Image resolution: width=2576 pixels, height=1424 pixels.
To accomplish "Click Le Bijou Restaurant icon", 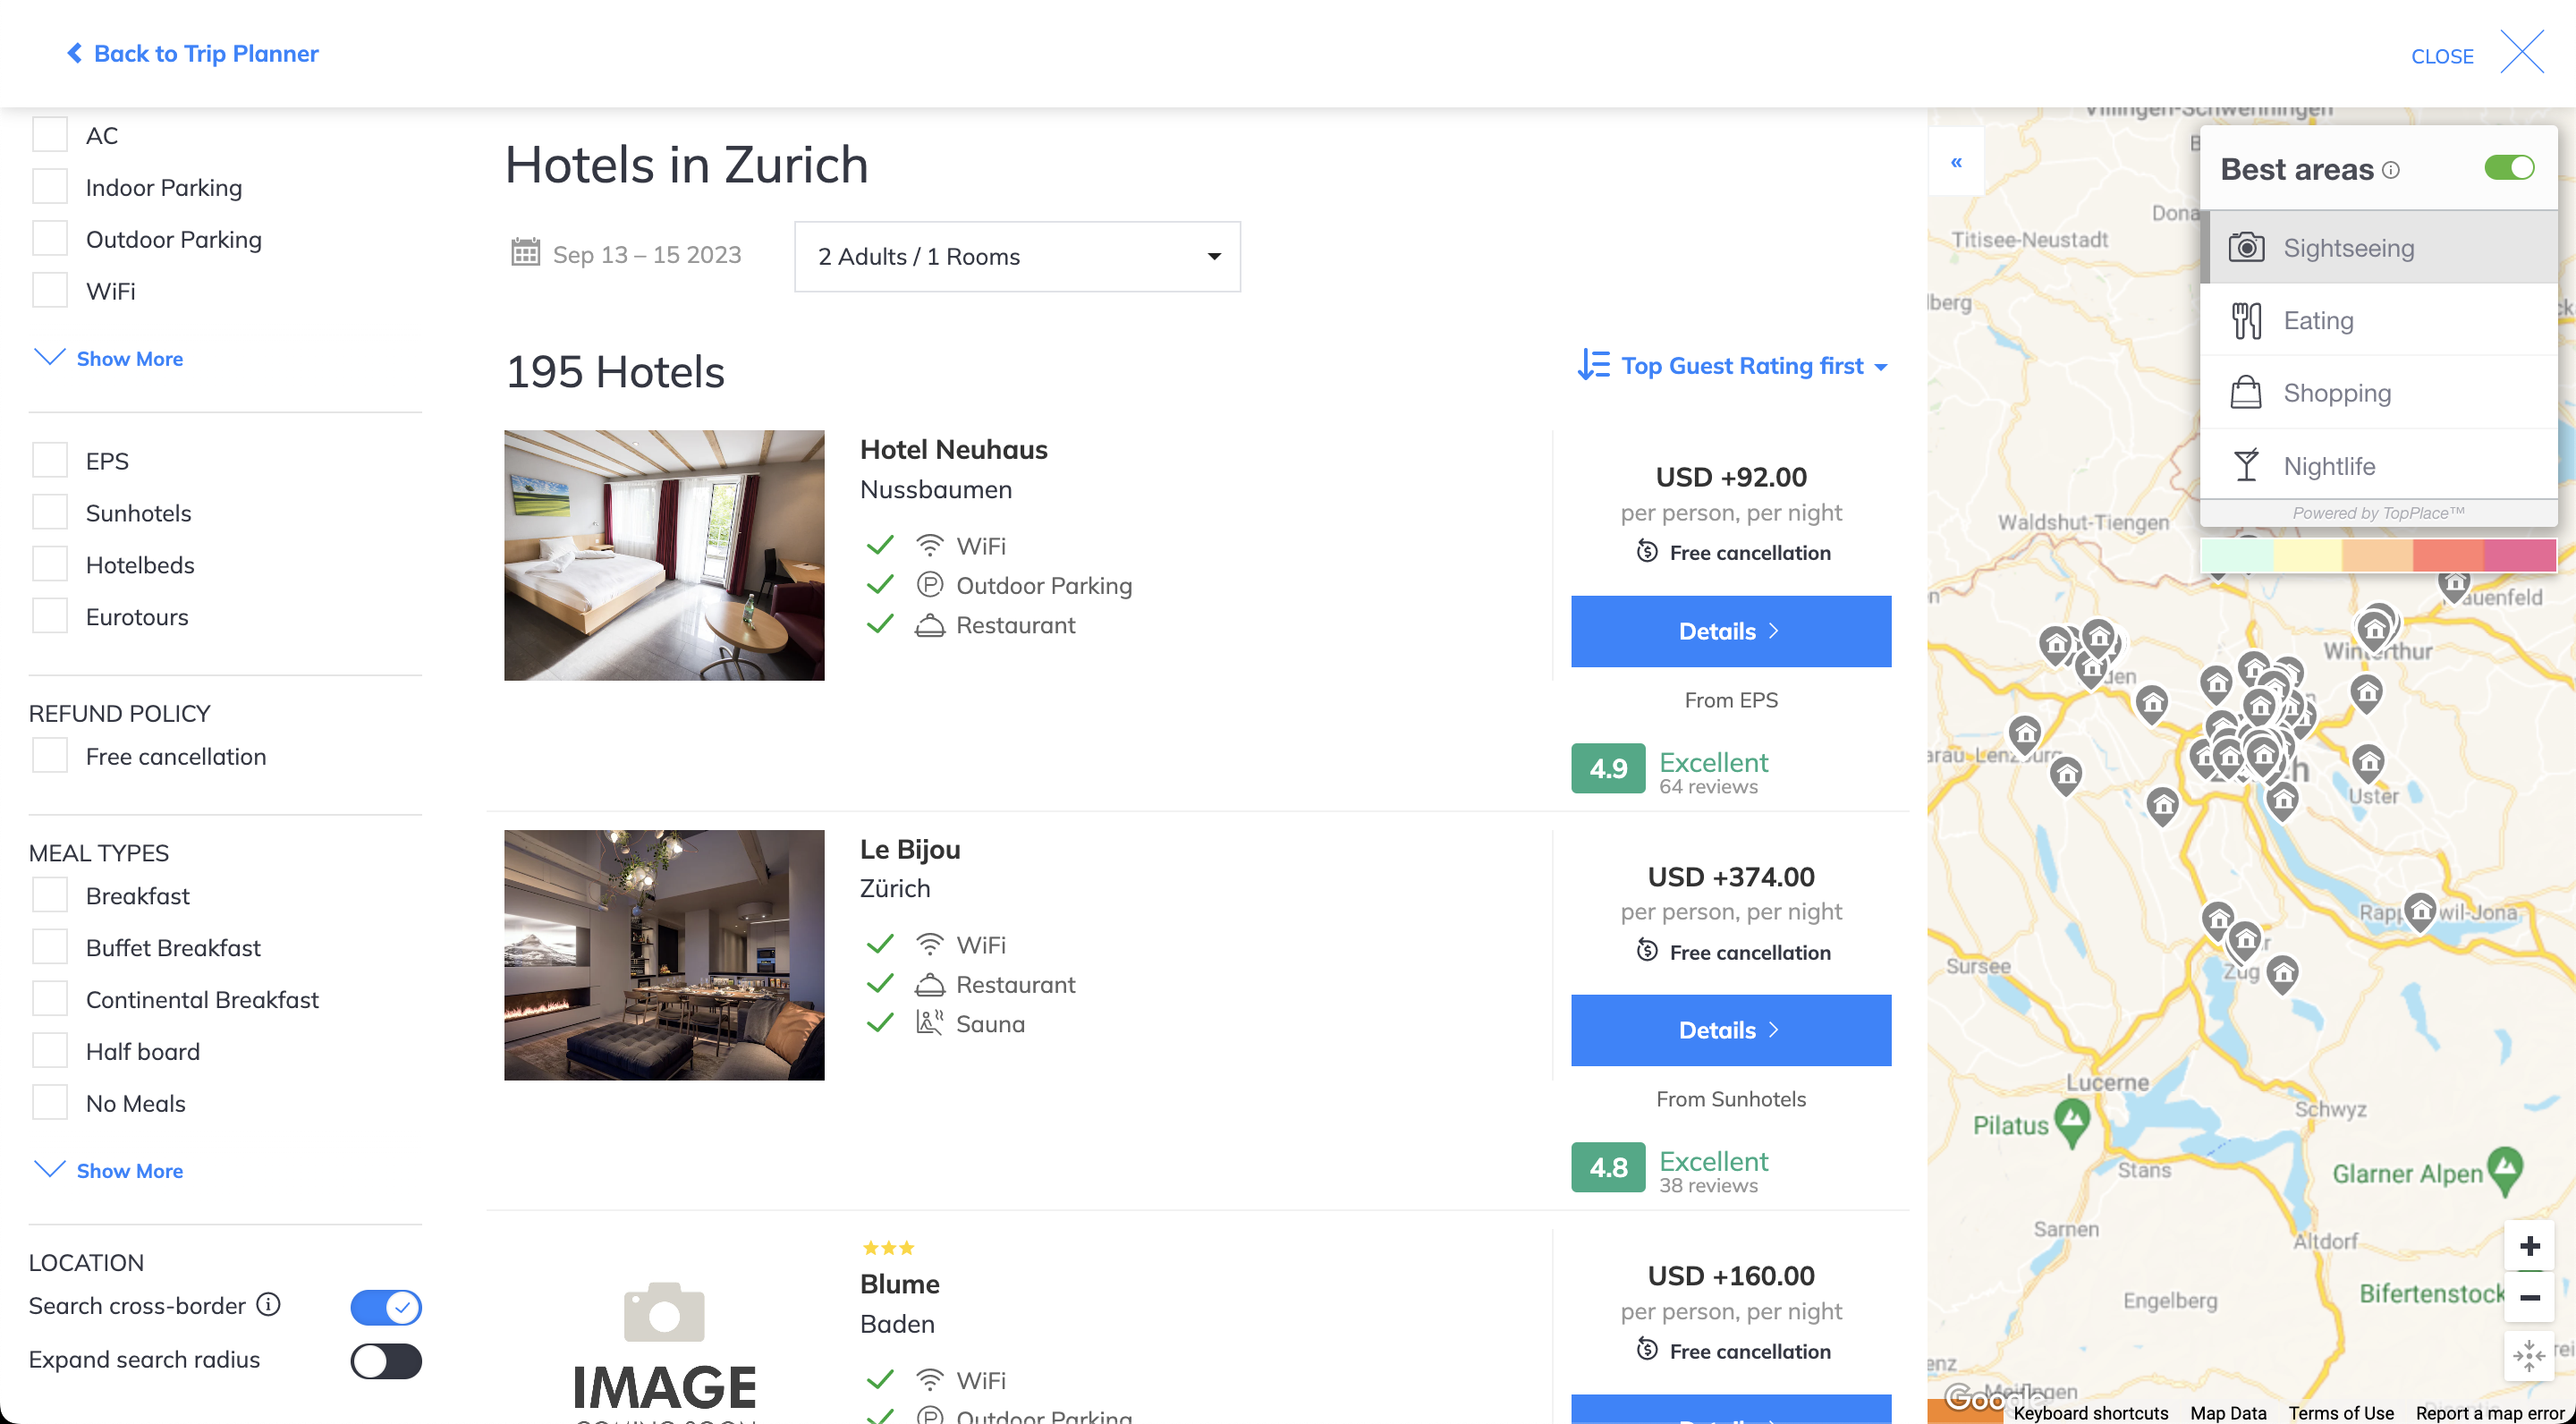I will pyautogui.click(x=929, y=984).
